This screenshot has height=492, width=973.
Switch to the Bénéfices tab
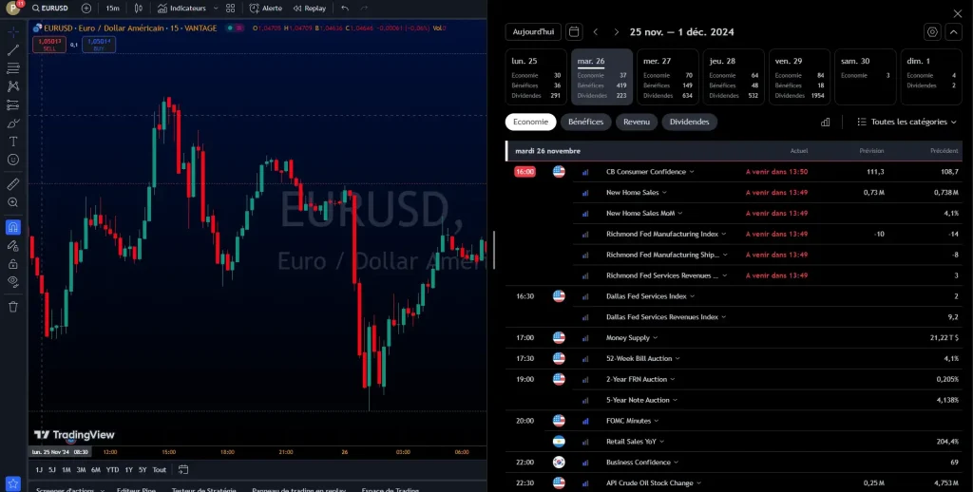(x=585, y=123)
